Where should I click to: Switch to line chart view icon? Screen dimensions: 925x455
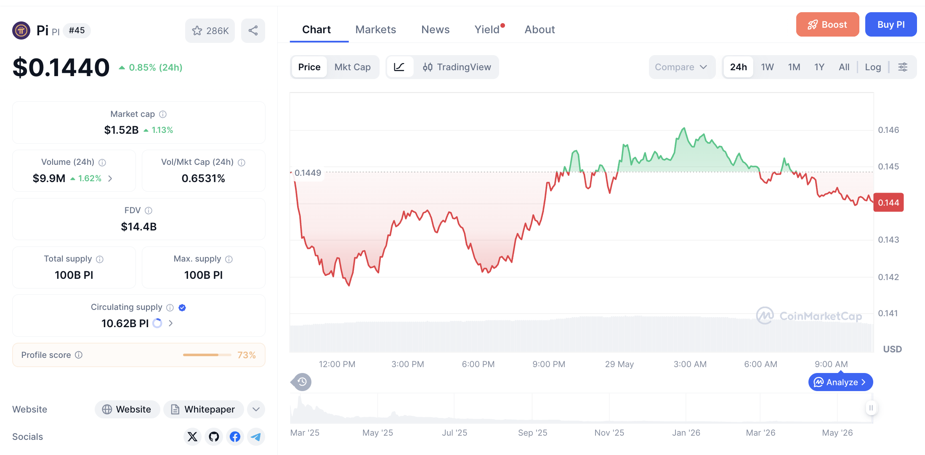tap(399, 67)
